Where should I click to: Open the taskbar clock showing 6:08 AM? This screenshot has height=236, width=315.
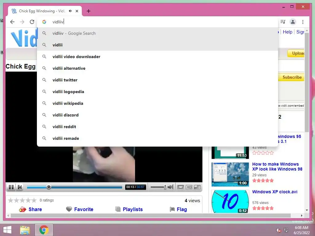(301, 230)
